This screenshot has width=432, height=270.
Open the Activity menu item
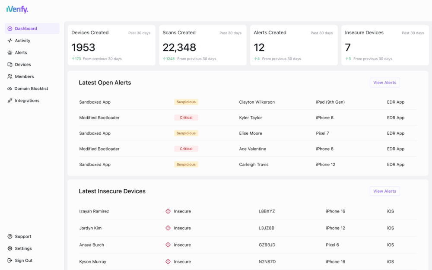pos(22,41)
